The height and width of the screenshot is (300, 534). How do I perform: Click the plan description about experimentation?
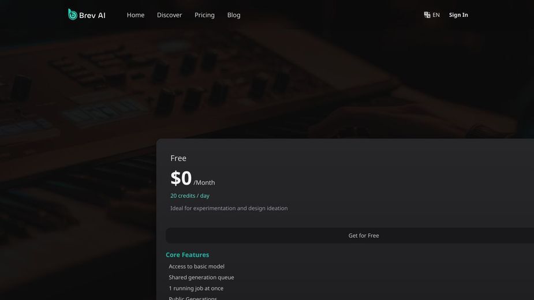point(229,208)
